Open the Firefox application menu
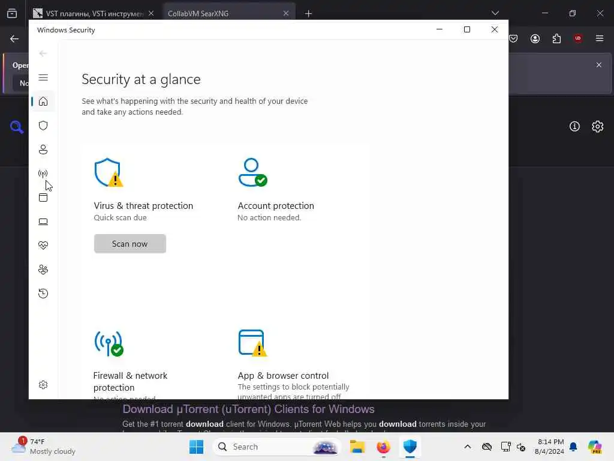 (600, 38)
